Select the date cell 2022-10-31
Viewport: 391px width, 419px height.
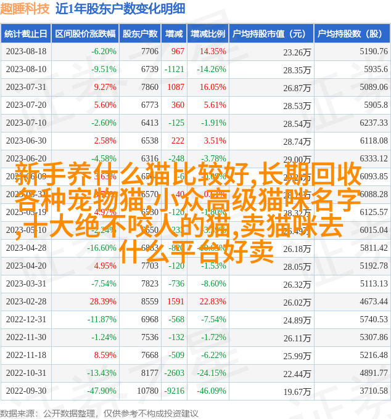[x=26, y=373]
